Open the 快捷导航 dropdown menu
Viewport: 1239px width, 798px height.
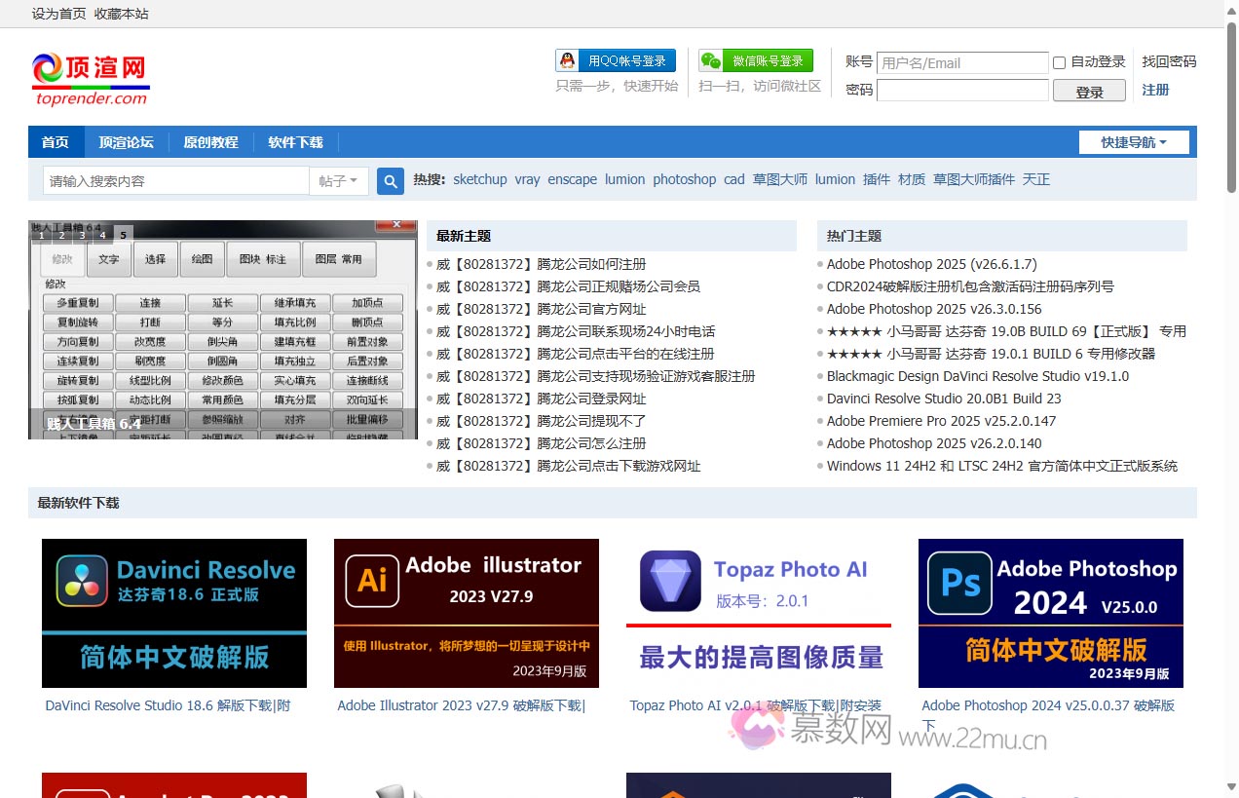tap(1136, 142)
